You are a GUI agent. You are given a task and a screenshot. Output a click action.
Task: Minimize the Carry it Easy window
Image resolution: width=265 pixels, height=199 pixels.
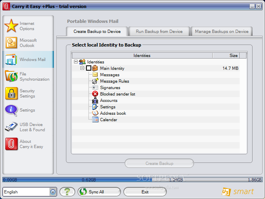(x=252, y=6)
